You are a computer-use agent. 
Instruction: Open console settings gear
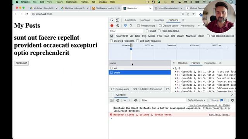click(x=232, y=100)
